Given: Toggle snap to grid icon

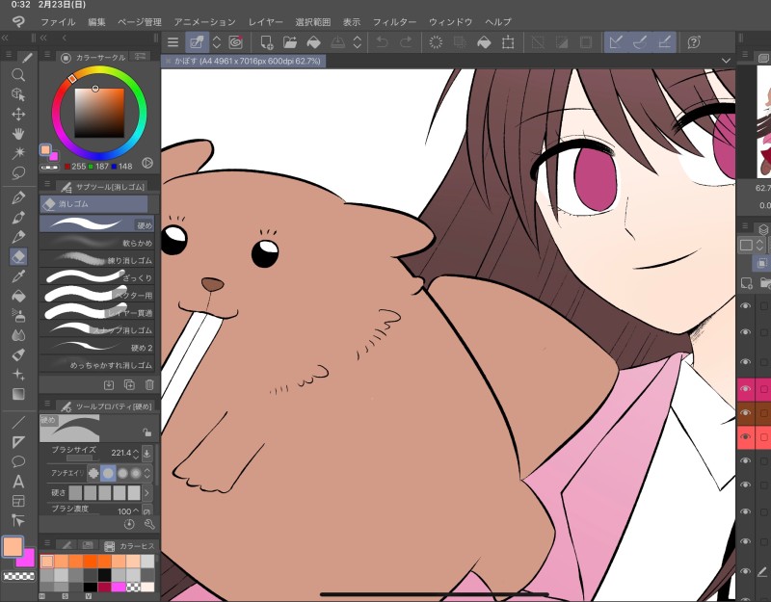Looking at the screenshot, I should tap(664, 42).
